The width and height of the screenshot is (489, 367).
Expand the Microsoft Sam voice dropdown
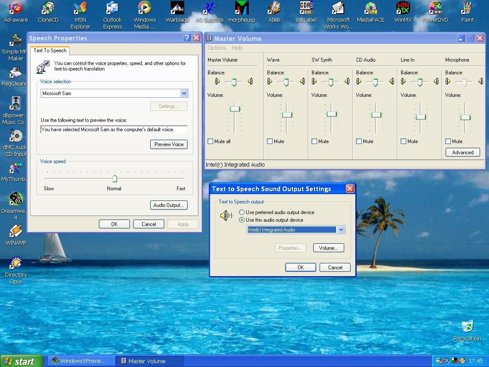click(x=184, y=93)
